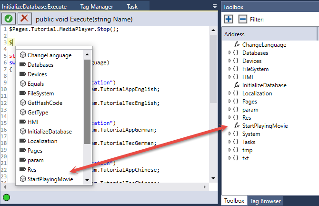Switch to the Tag Manager tab
319x206 pixels.
pyautogui.click(x=98, y=7)
